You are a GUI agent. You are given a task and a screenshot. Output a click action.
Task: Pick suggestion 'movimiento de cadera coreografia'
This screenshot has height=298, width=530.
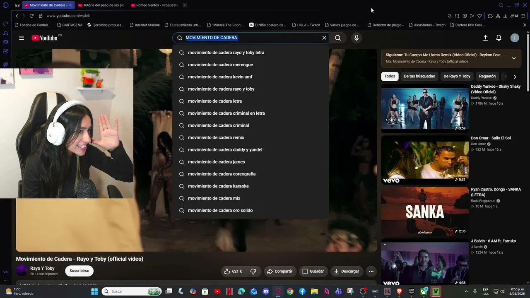pos(251,174)
